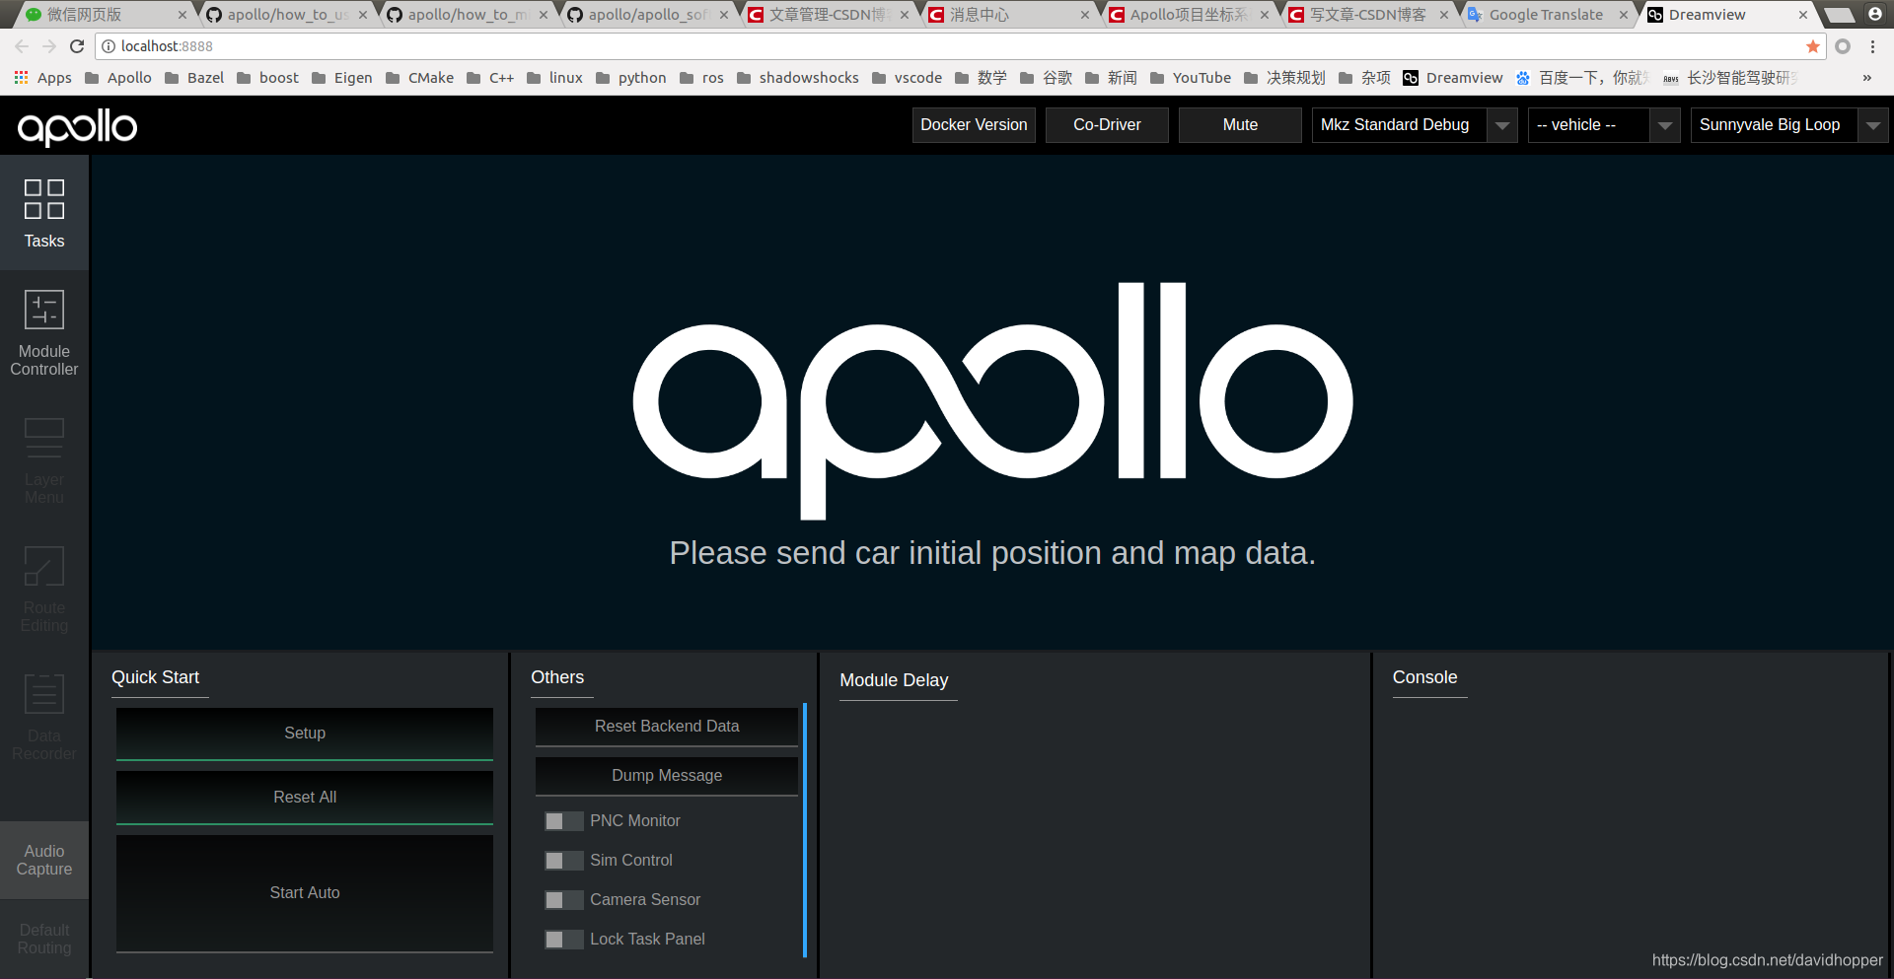Click the Setup quick start button
The width and height of the screenshot is (1894, 979).
[305, 734]
